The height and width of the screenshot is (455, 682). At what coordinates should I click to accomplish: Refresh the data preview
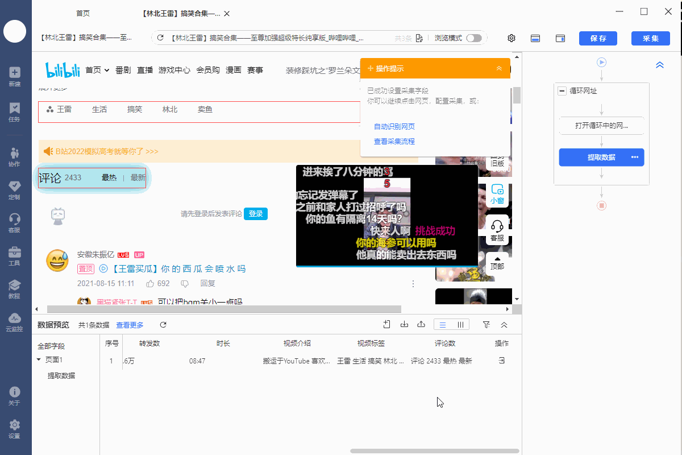[163, 325]
